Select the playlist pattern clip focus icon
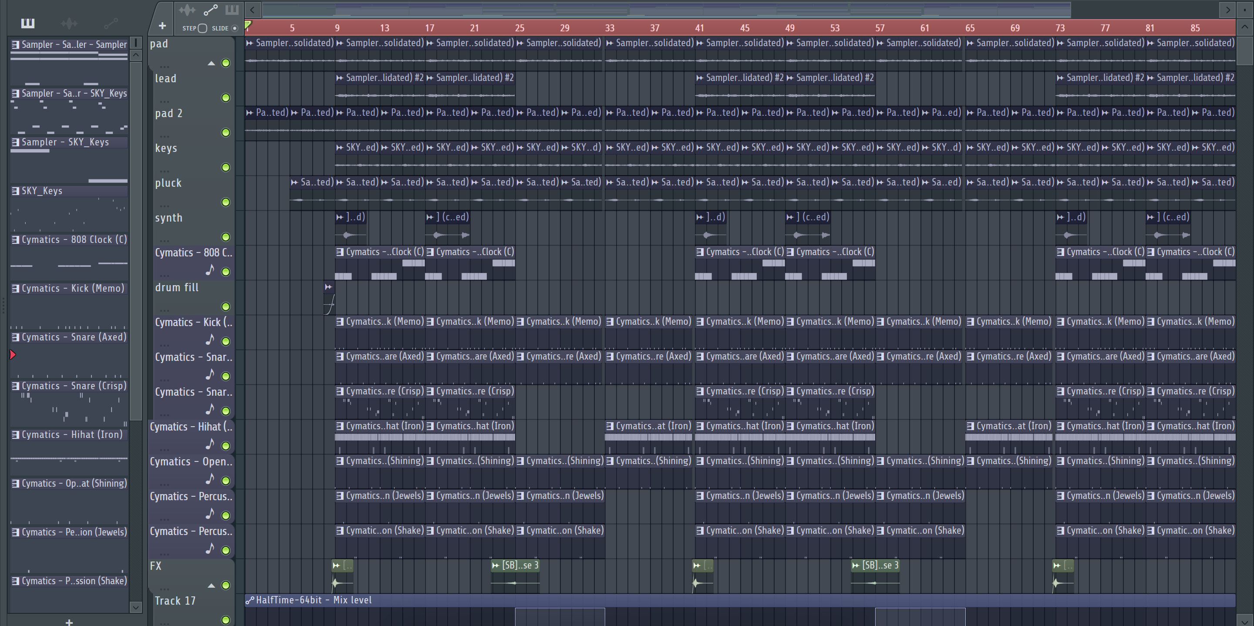 (232, 10)
